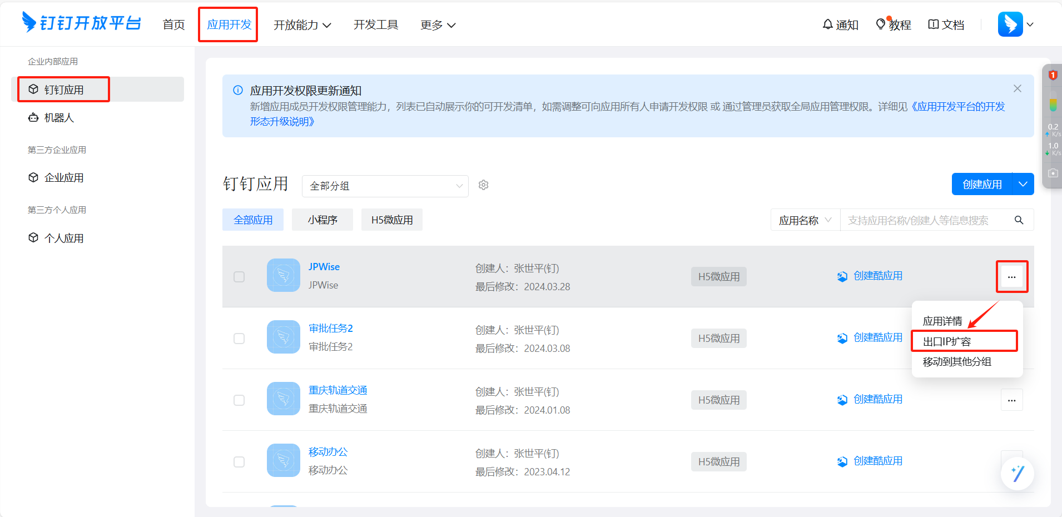Click '最后修改: 2024.03.28' text in JPWise row
The width and height of the screenshot is (1062, 517).
(x=523, y=287)
